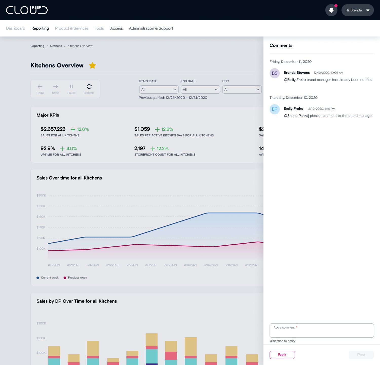The width and height of the screenshot is (380, 365).
Task: Click the @Sneha Pankaj mention
Action: click(x=296, y=116)
